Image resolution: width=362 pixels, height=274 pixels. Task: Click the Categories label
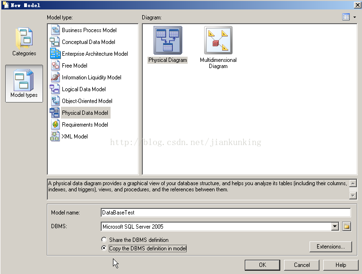[24, 53]
